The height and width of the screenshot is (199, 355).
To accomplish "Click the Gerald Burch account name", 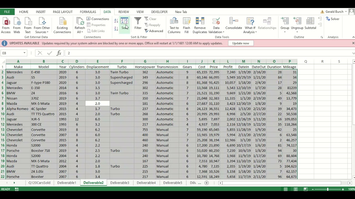I will (334, 12).
